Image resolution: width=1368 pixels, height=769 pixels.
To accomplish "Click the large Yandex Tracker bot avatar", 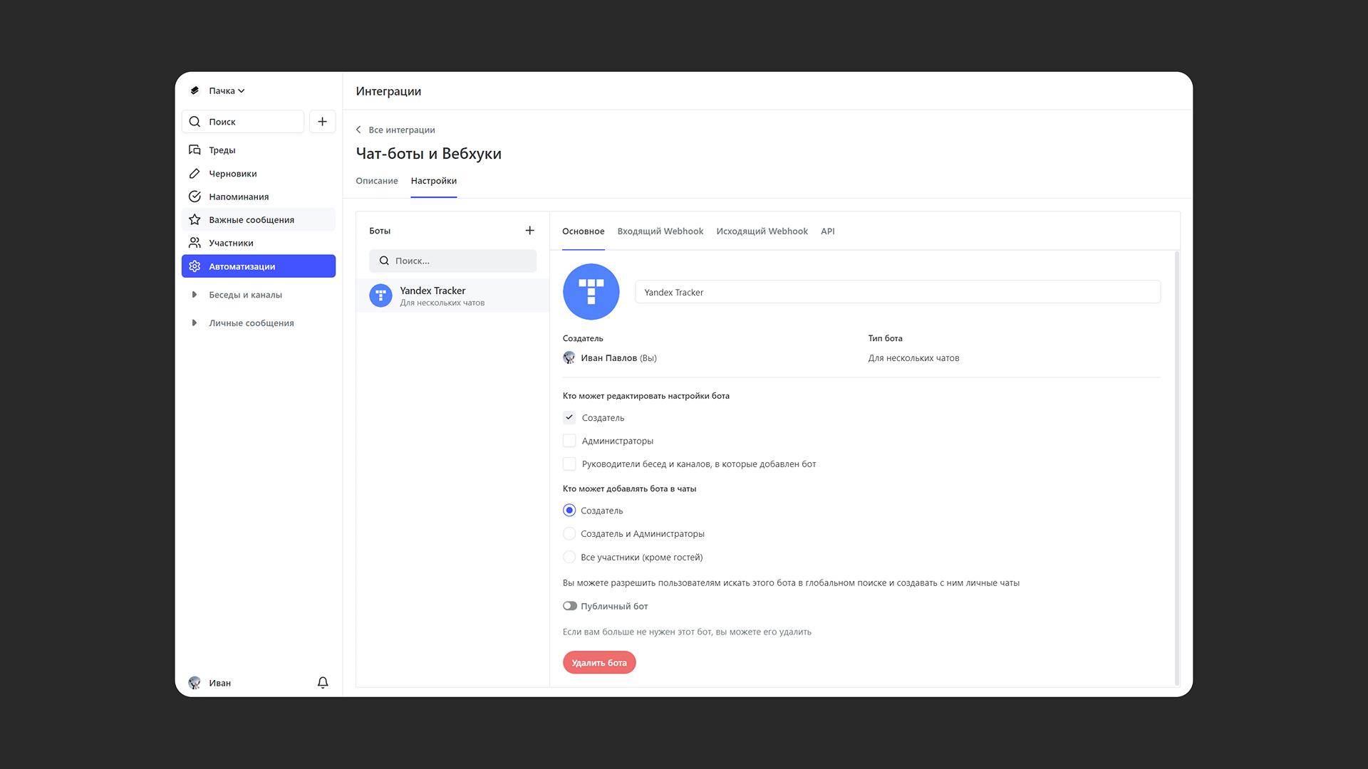I will tap(591, 292).
